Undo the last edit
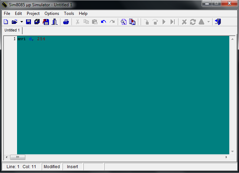 [104, 22]
